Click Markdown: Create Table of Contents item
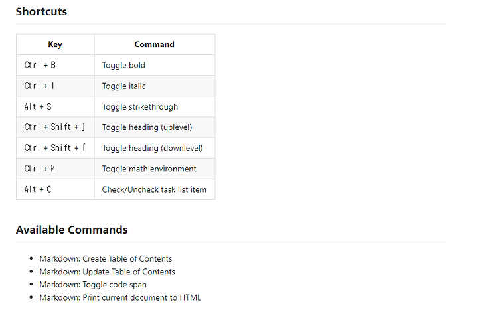Viewport: 478px width, 314px height. click(106, 259)
